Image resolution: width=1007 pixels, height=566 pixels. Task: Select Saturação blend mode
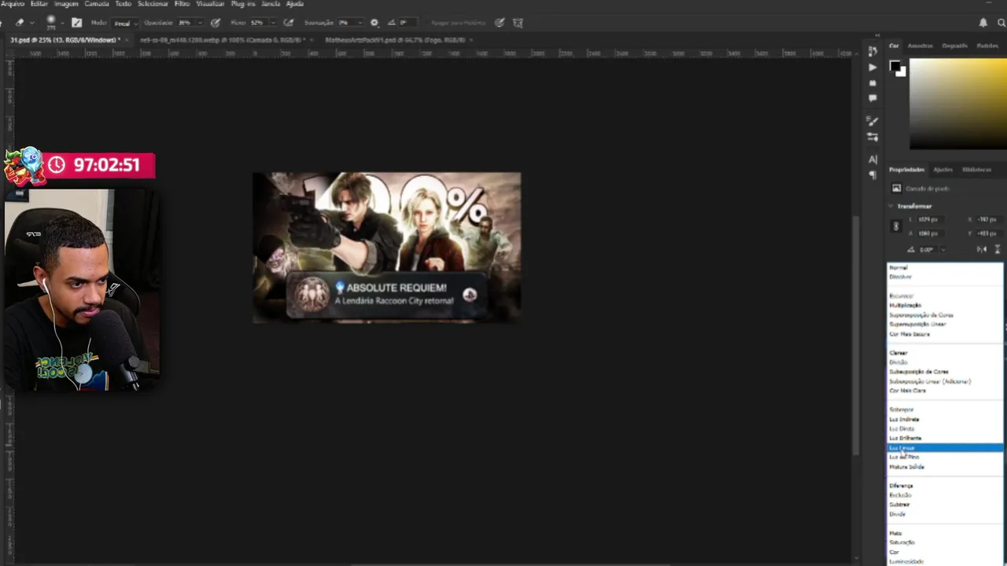click(x=945, y=542)
